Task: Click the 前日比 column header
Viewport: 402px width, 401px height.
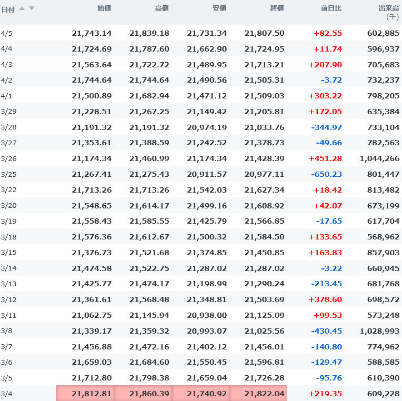Action: pyautogui.click(x=331, y=8)
